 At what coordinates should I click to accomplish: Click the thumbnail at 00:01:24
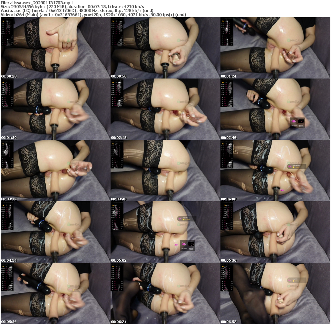pos(275,48)
